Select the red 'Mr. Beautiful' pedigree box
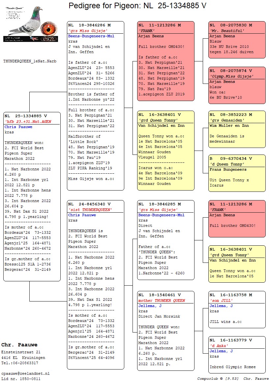 237,40
